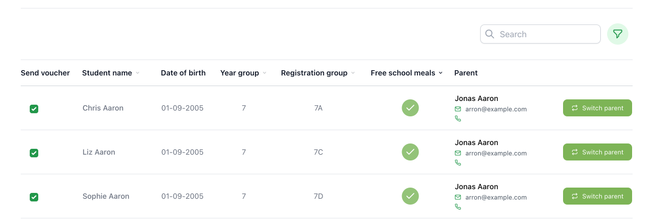Open the Student name sort dropdown
The width and height of the screenshot is (656, 220).
tap(138, 73)
